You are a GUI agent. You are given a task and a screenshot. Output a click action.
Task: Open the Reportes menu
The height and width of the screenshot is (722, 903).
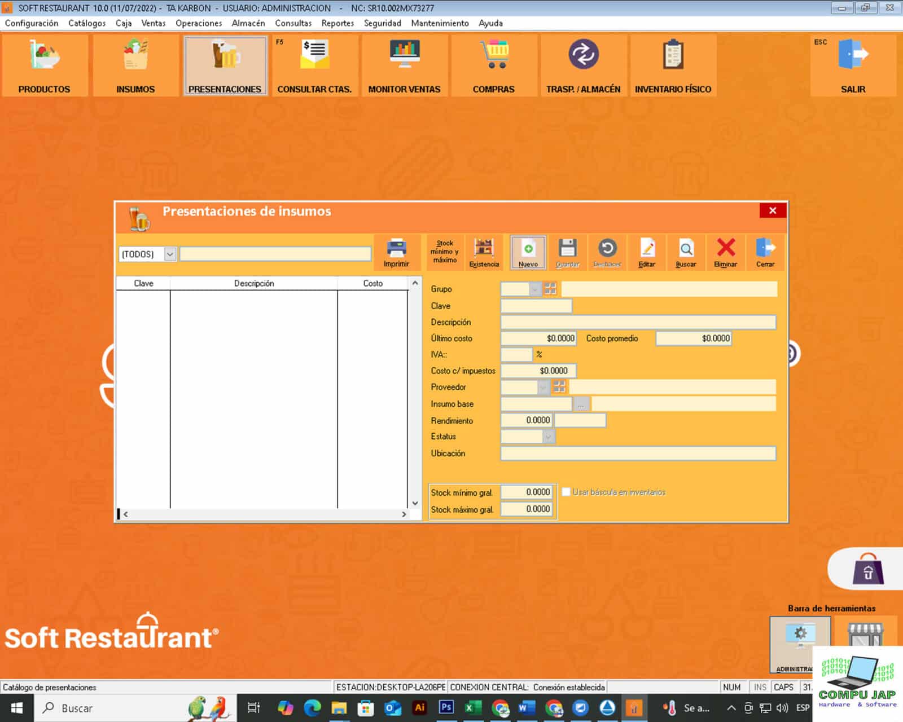[337, 23]
